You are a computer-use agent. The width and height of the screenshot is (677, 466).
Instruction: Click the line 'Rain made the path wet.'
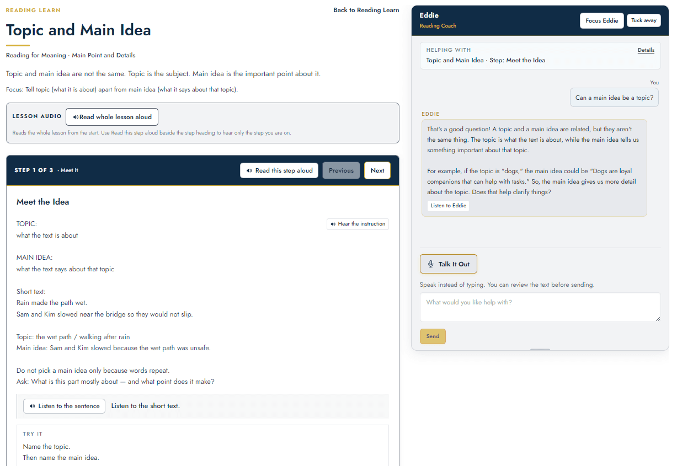[x=52, y=303]
